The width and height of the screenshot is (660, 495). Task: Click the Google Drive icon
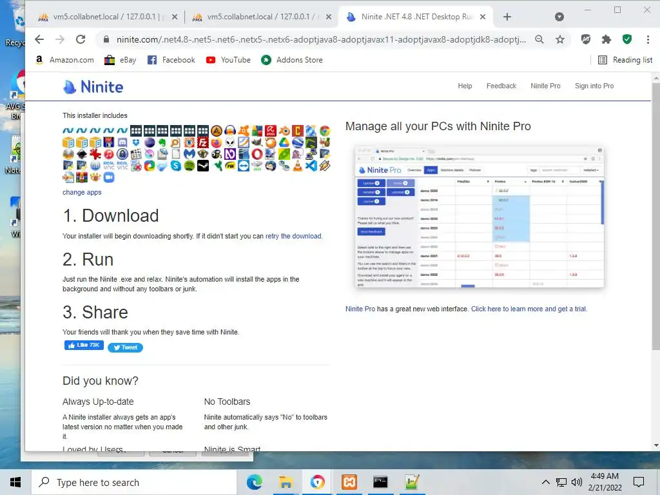point(284,142)
